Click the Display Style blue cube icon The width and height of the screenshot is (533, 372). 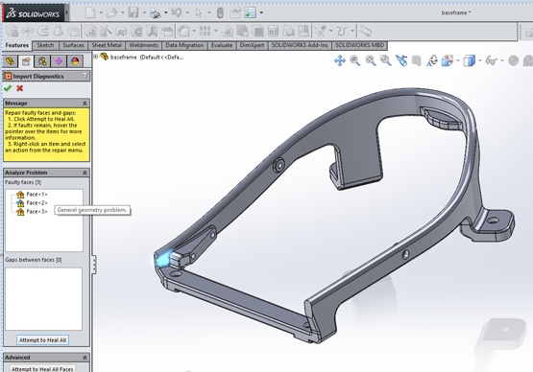click(469, 61)
